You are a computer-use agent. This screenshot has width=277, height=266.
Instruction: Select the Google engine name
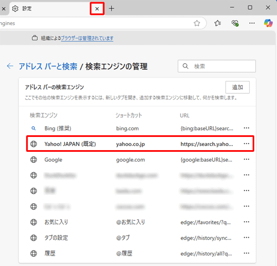(x=53, y=160)
